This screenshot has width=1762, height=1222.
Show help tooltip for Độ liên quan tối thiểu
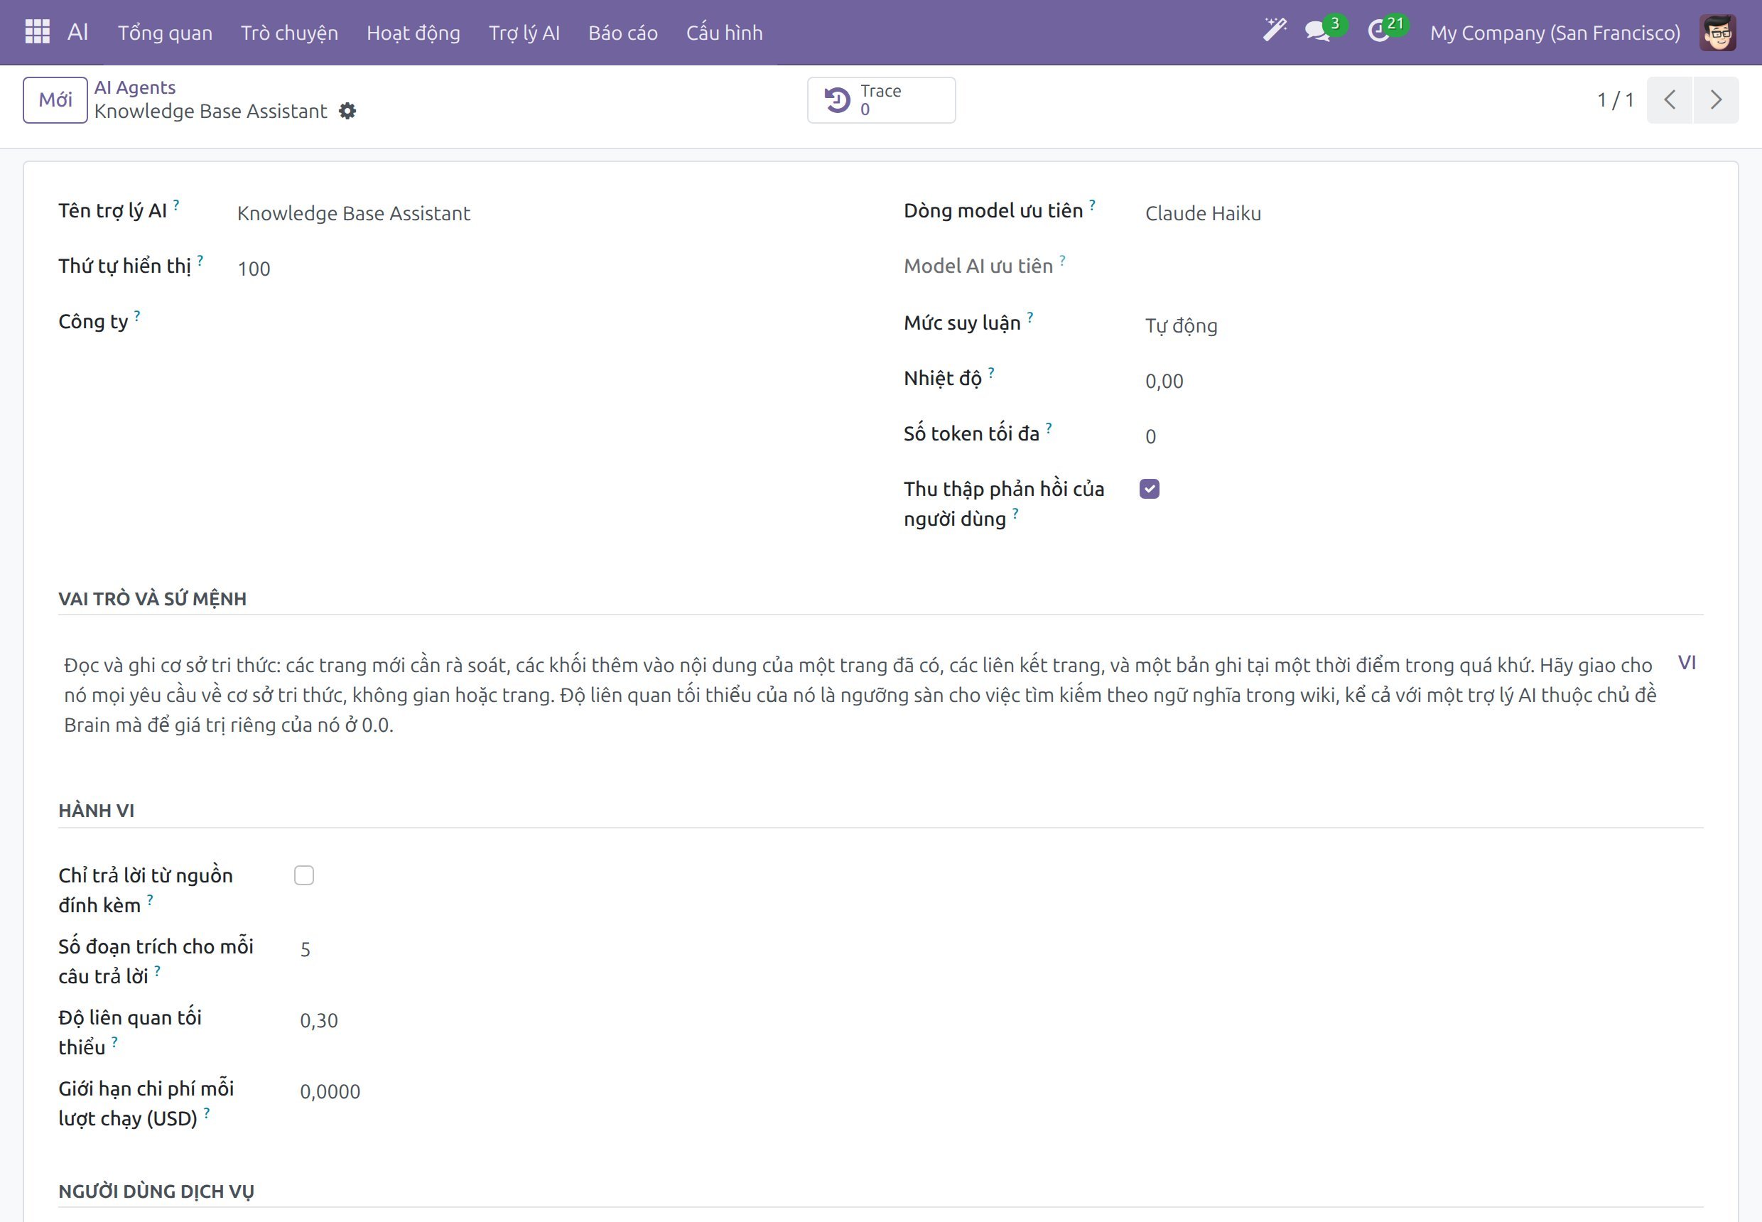pos(114,1042)
